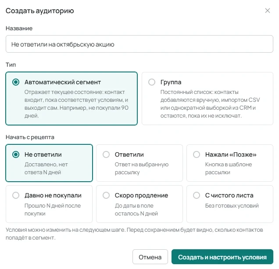Click the Автоматический сегмент description text
This screenshot has width=279, height=269.
pyautogui.click(x=76, y=104)
